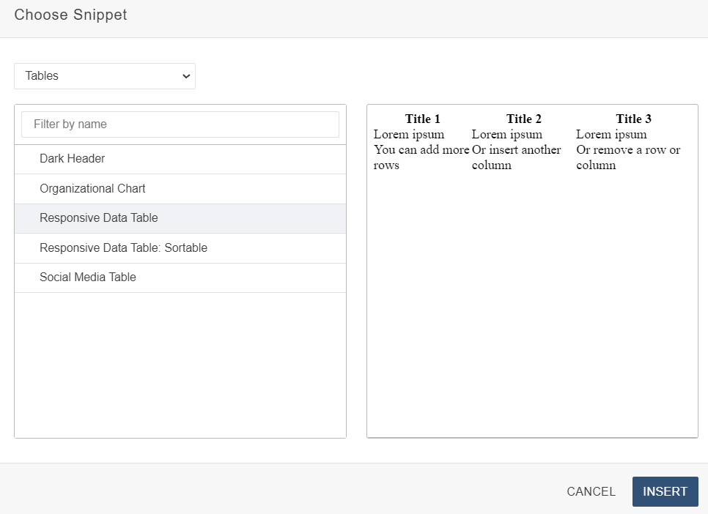This screenshot has width=708, height=514.
Task: Click the INSERT button
Action: pos(665,491)
